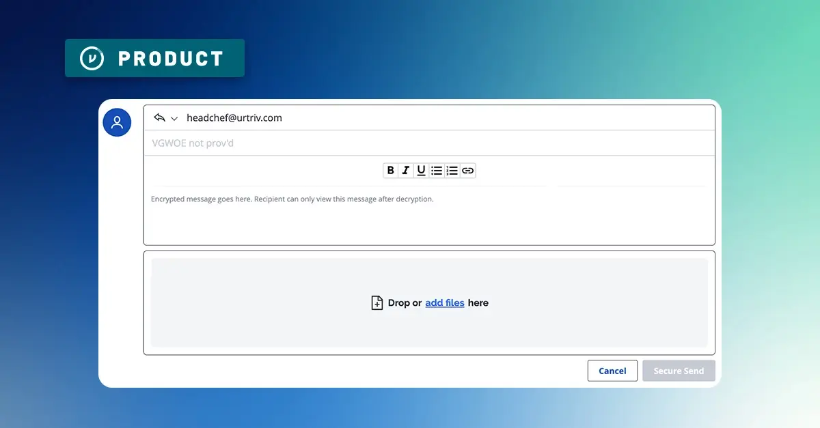Open the 'add files' link
Screen dimensions: 820x428
(x=445, y=303)
